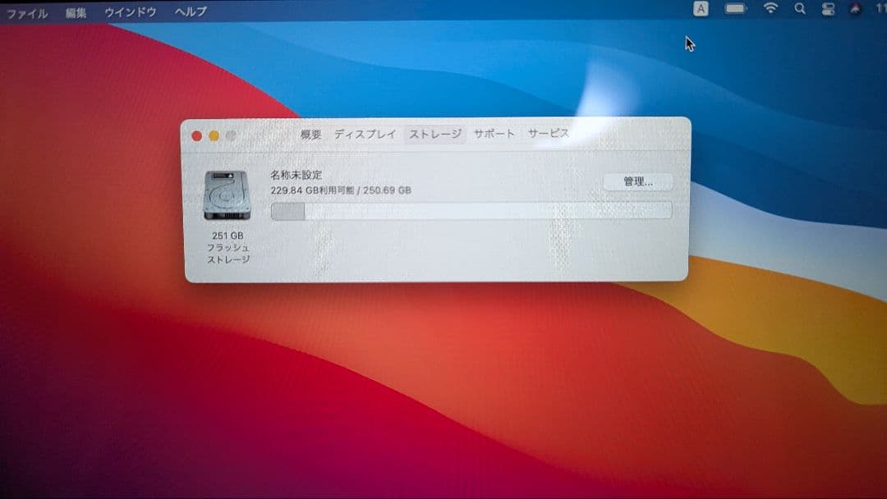Open the battery status icon
This screenshot has width=887, height=499.
pyautogui.click(x=736, y=8)
